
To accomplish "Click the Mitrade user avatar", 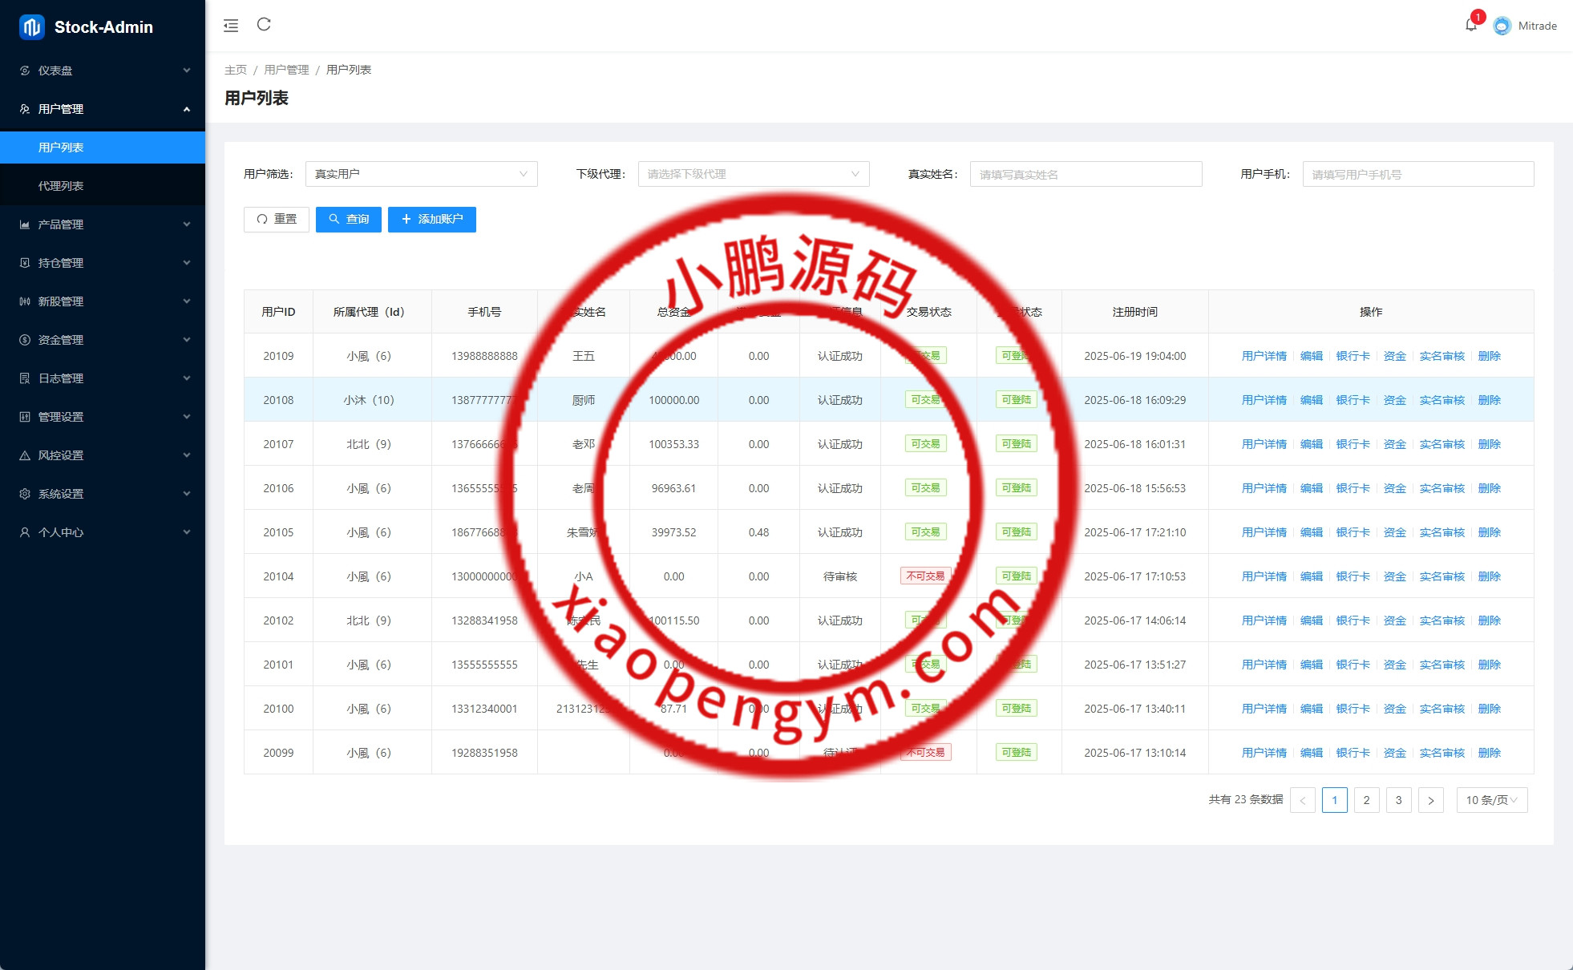I will coord(1502,26).
